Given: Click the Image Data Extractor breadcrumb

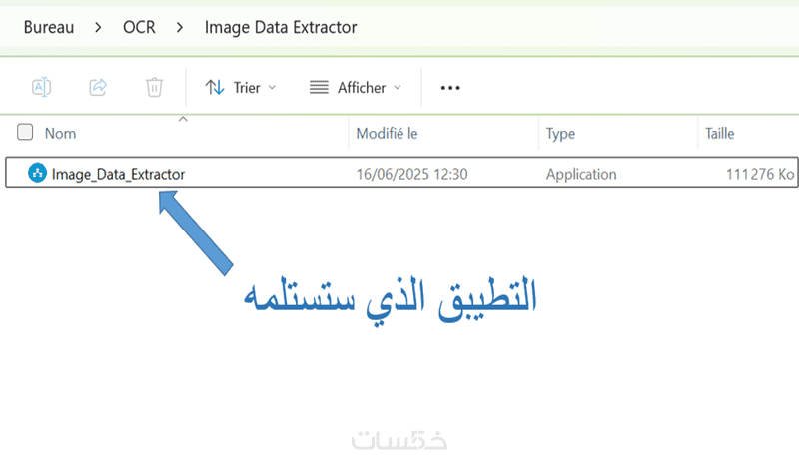Looking at the screenshot, I should click(280, 28).
